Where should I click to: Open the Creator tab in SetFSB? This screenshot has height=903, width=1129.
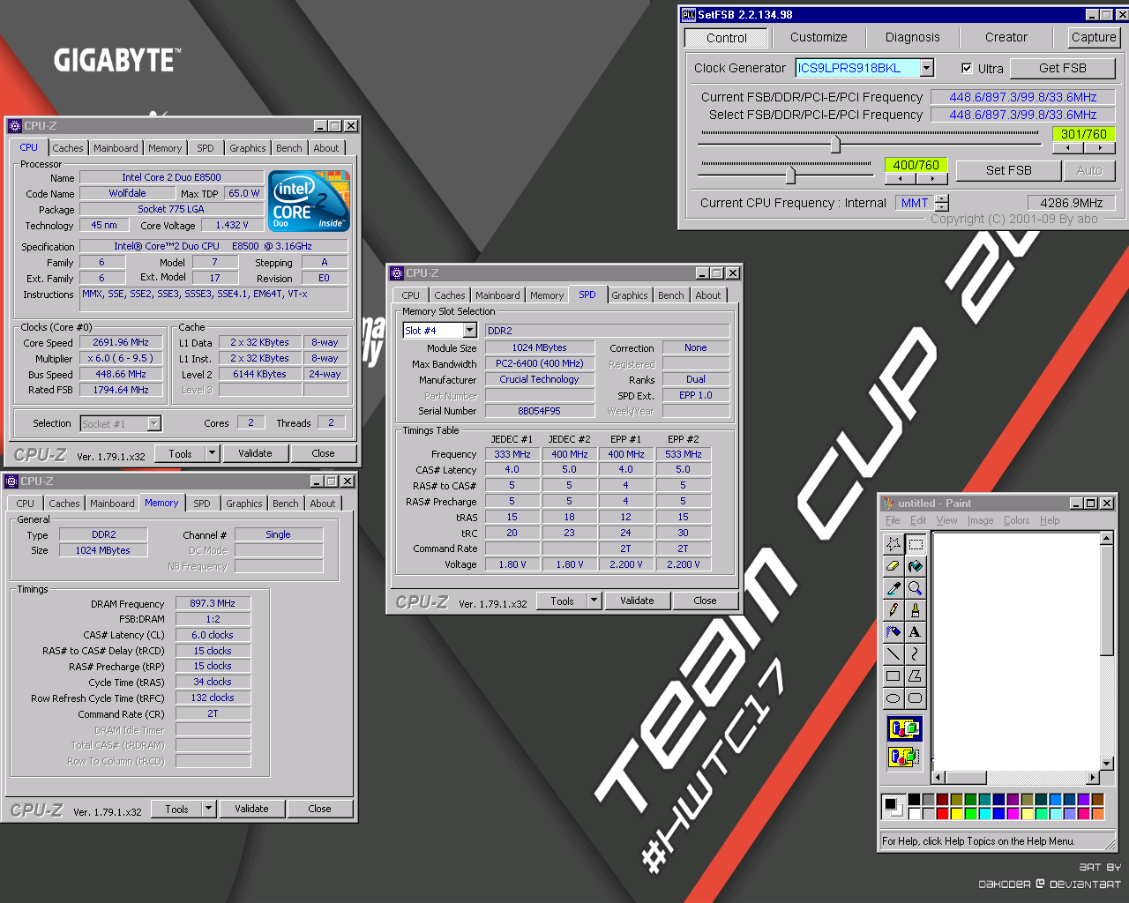1006,37
